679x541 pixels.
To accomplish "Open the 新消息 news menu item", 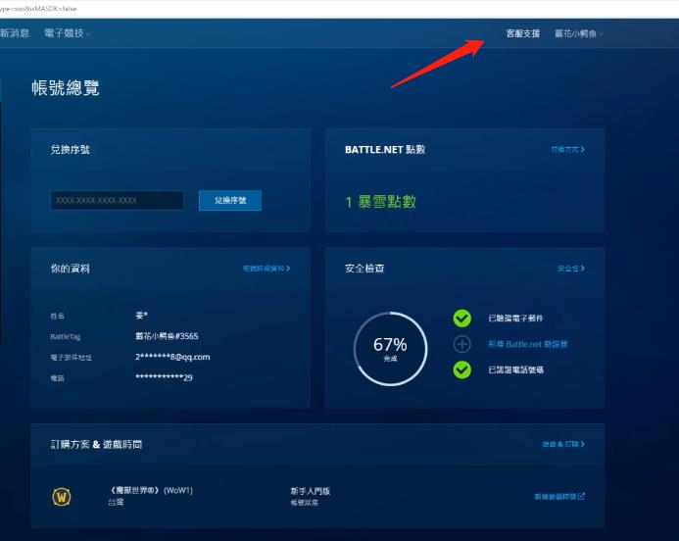I will pyautogui.click(x=15, y=33).
